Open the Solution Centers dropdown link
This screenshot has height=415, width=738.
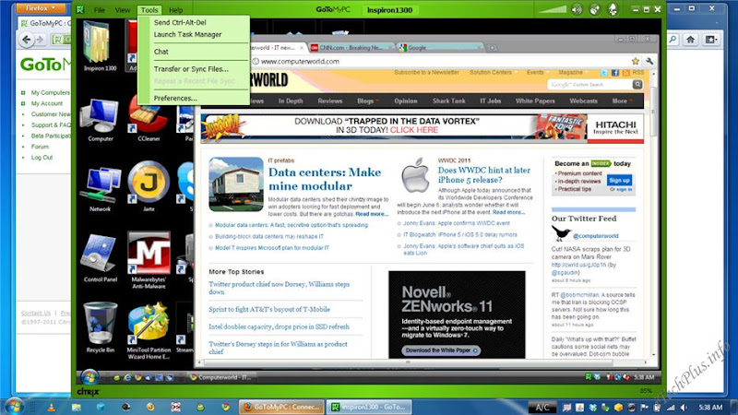click(x=493, y=73)
